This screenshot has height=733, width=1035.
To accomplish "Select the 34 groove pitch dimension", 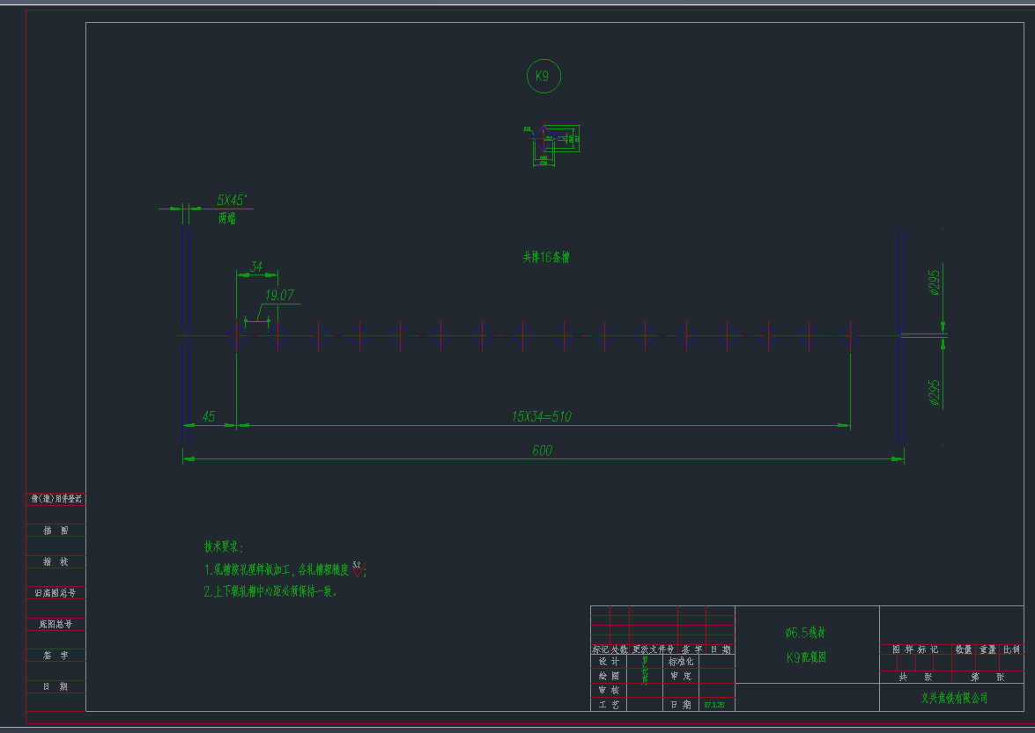I will [256, 267].
